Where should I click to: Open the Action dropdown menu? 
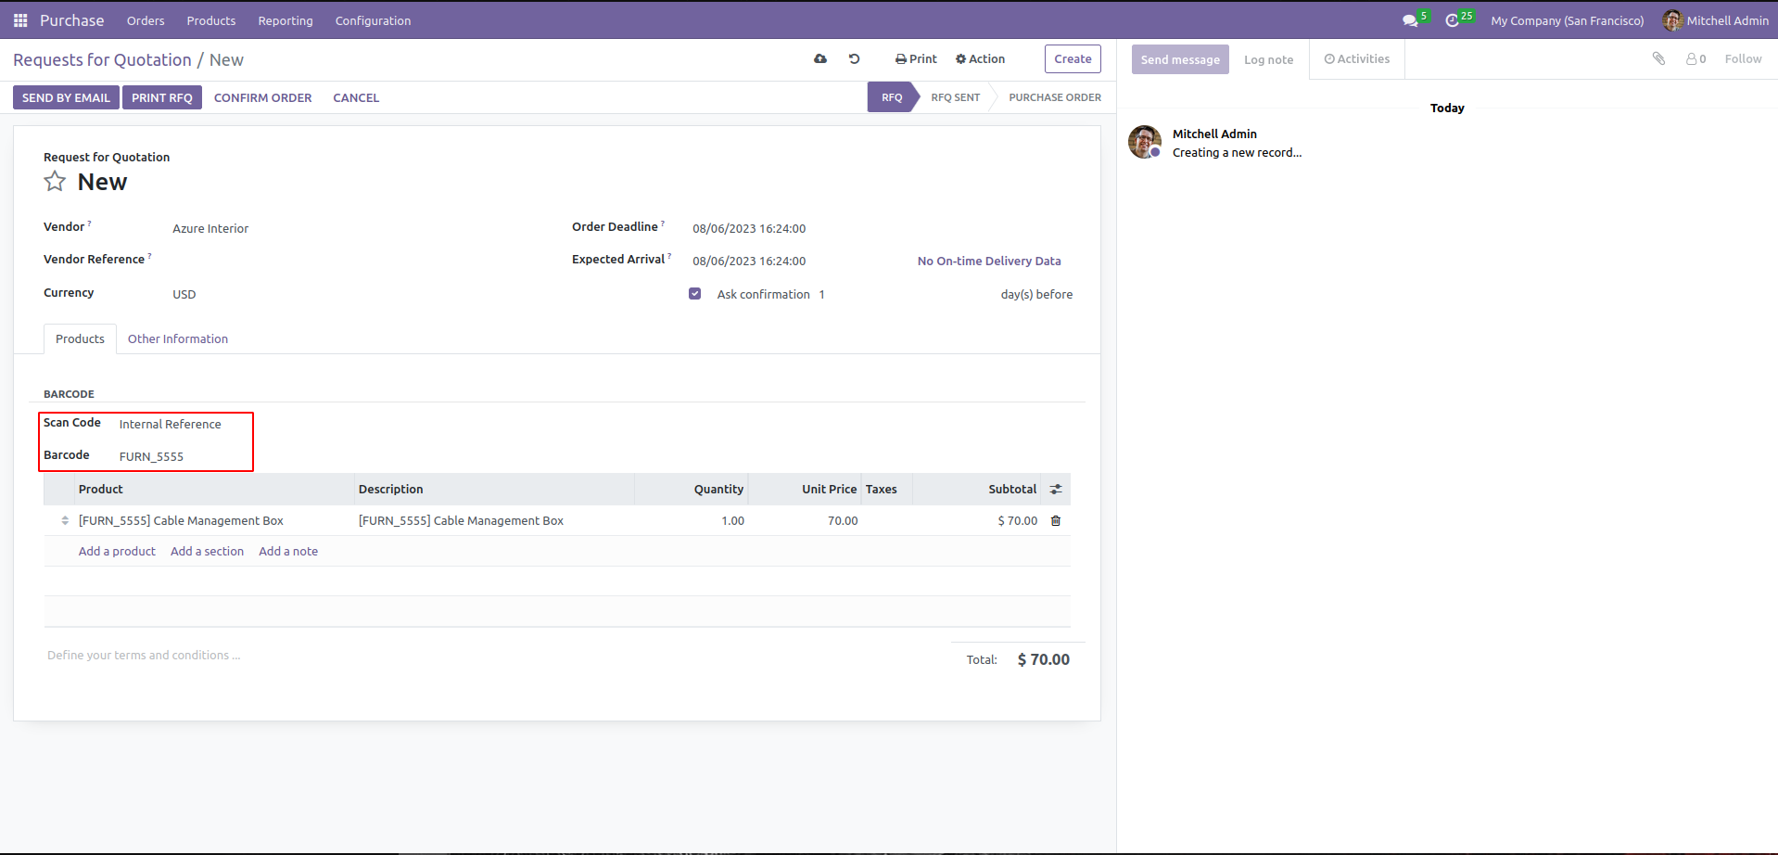[980, 58]
